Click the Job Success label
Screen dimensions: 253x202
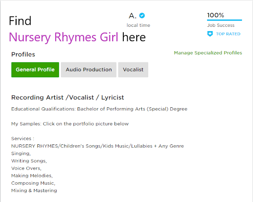pyautogui.click(x=221, y=25)
